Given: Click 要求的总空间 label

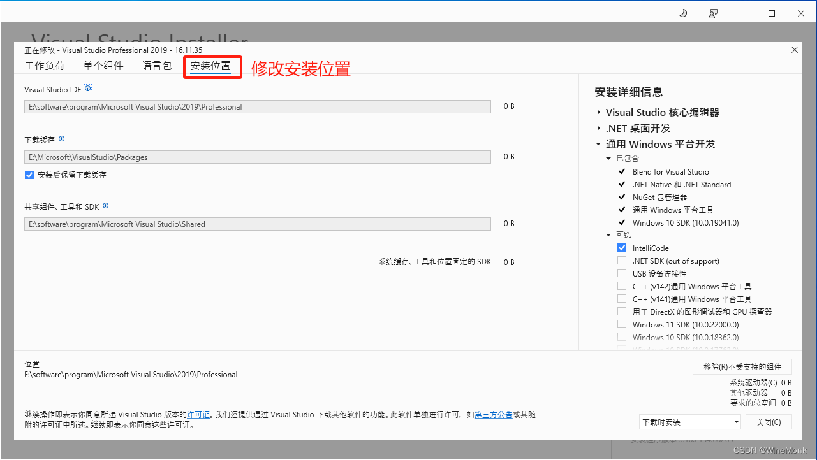Looking at the screenshot, I should [753, 403].
